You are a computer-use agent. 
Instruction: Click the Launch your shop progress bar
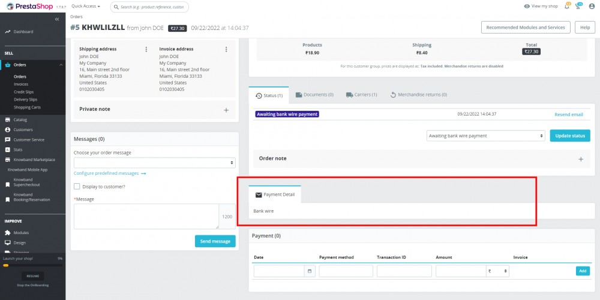tap(32, 265)
